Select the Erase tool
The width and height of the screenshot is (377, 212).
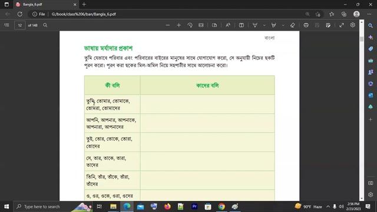point(292,25)
